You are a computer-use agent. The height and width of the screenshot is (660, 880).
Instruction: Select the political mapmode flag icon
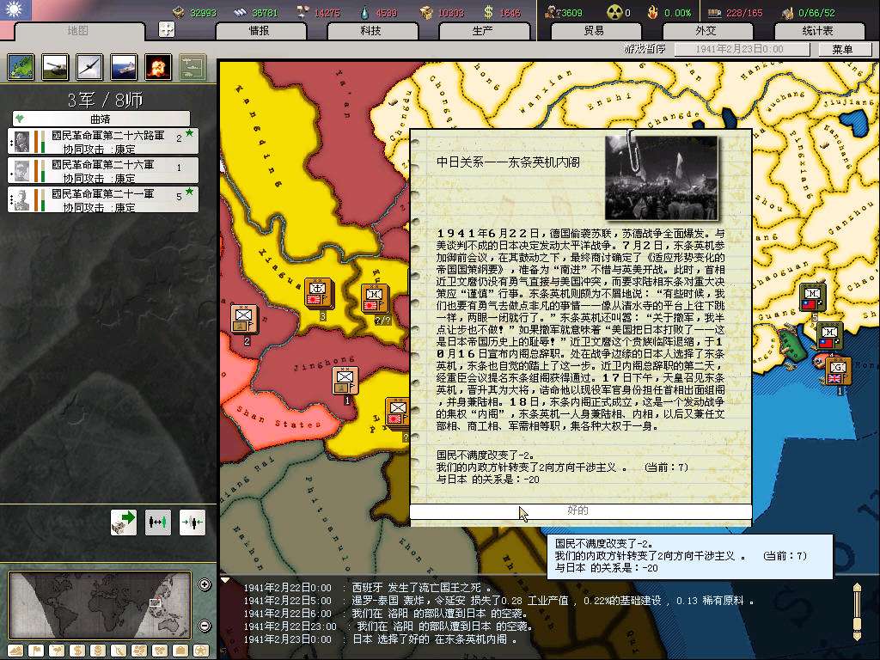tap(36, 651)
